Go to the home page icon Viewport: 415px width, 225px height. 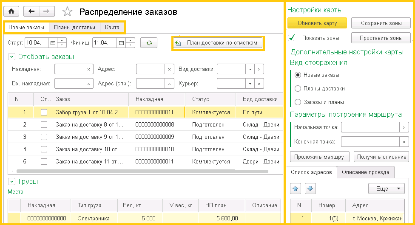pos(11,11)
